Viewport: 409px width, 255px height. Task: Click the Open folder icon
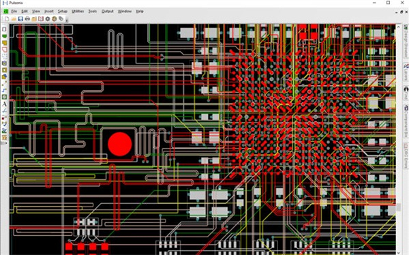pyautogui.click(x=14, y=19)
